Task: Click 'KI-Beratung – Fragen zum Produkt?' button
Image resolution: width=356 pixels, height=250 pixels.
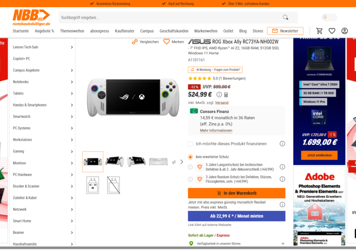Action: coord(215,69)
